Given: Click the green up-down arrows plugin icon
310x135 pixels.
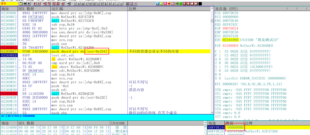Looking at the screenshot, I should coord(161,4).
